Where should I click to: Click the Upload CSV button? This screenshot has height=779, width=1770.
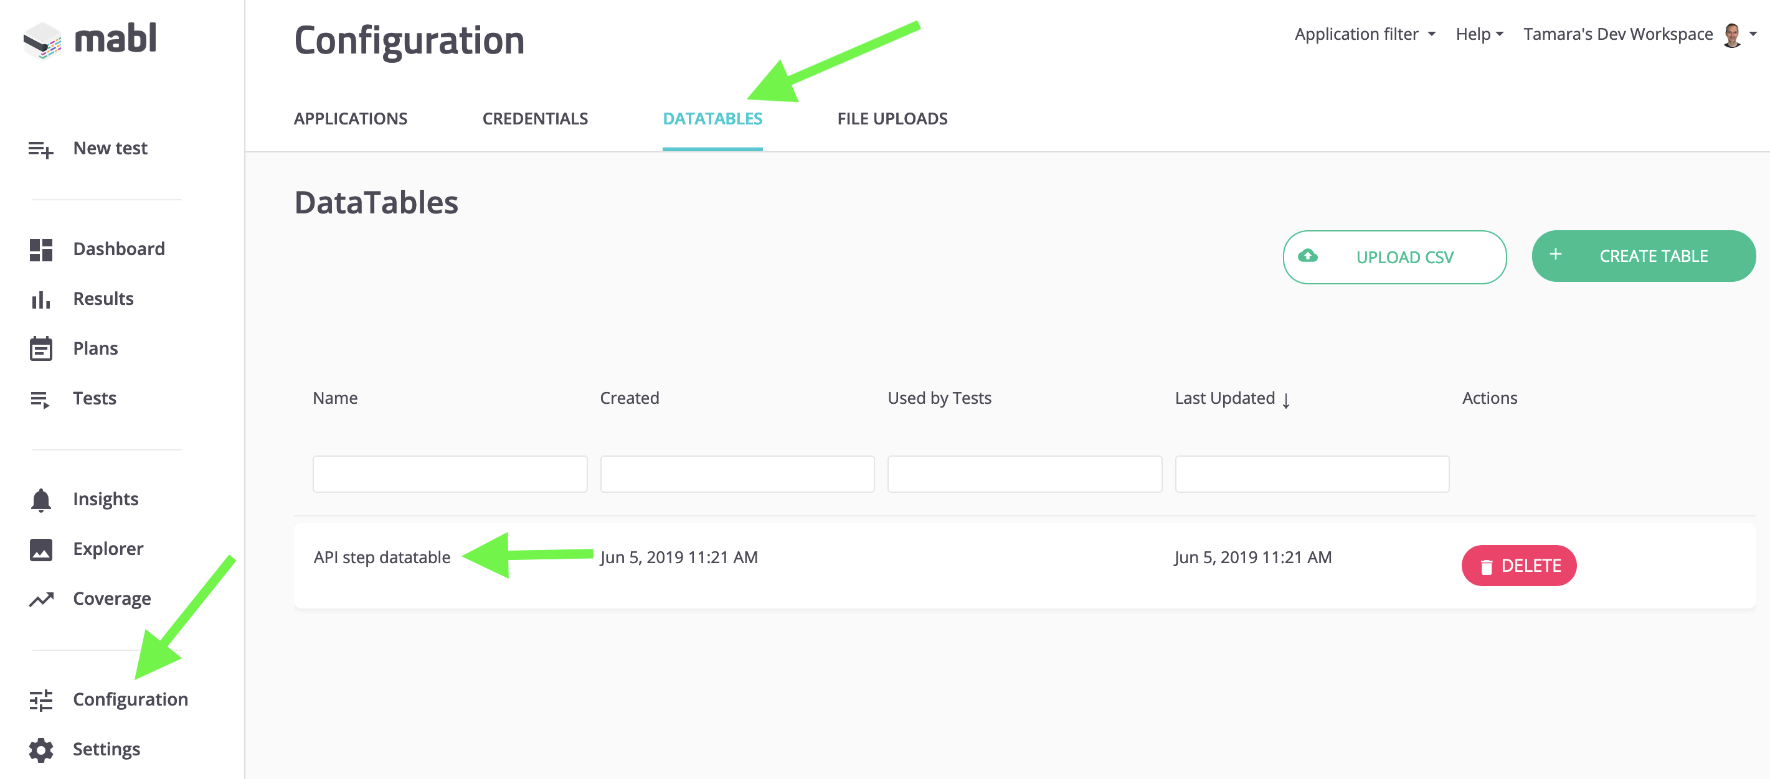point(1394,257)
